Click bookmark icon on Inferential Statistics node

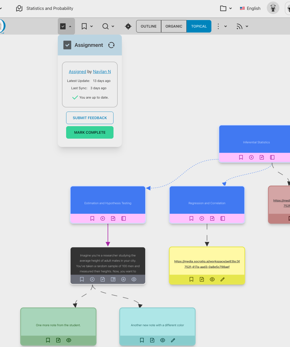tap(241, 157)
